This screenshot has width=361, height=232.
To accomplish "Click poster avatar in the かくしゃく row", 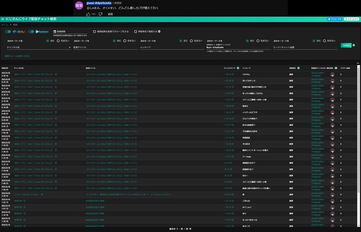I will coord(332,207).
